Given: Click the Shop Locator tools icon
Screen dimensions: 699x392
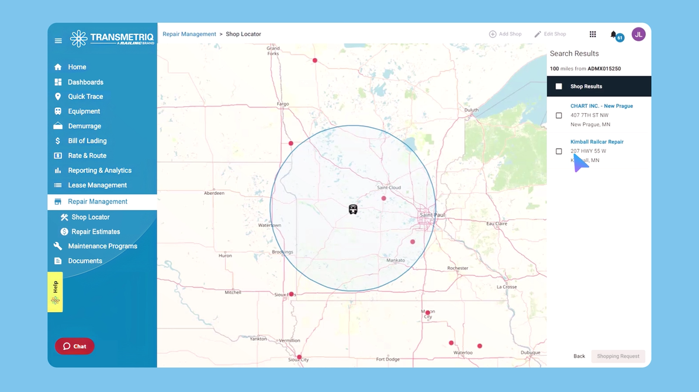Looking at the screenshot, I should 65,217.
